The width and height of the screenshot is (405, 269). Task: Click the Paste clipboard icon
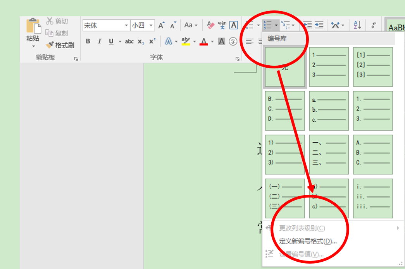click(x=33, y=26)
